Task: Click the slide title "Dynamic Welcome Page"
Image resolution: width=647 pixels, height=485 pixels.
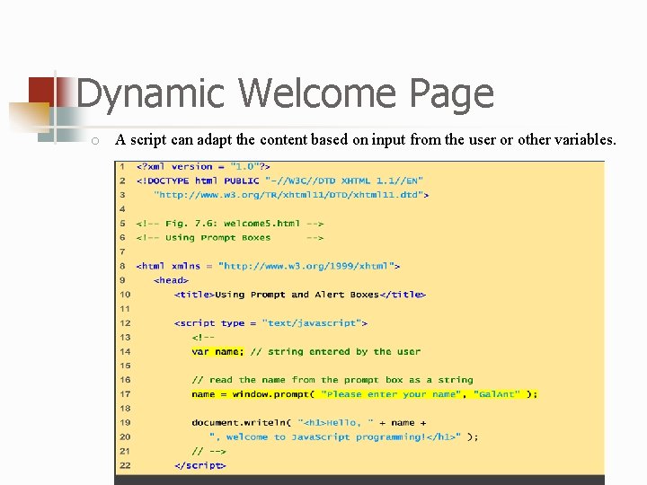Action: coord(285,93)
